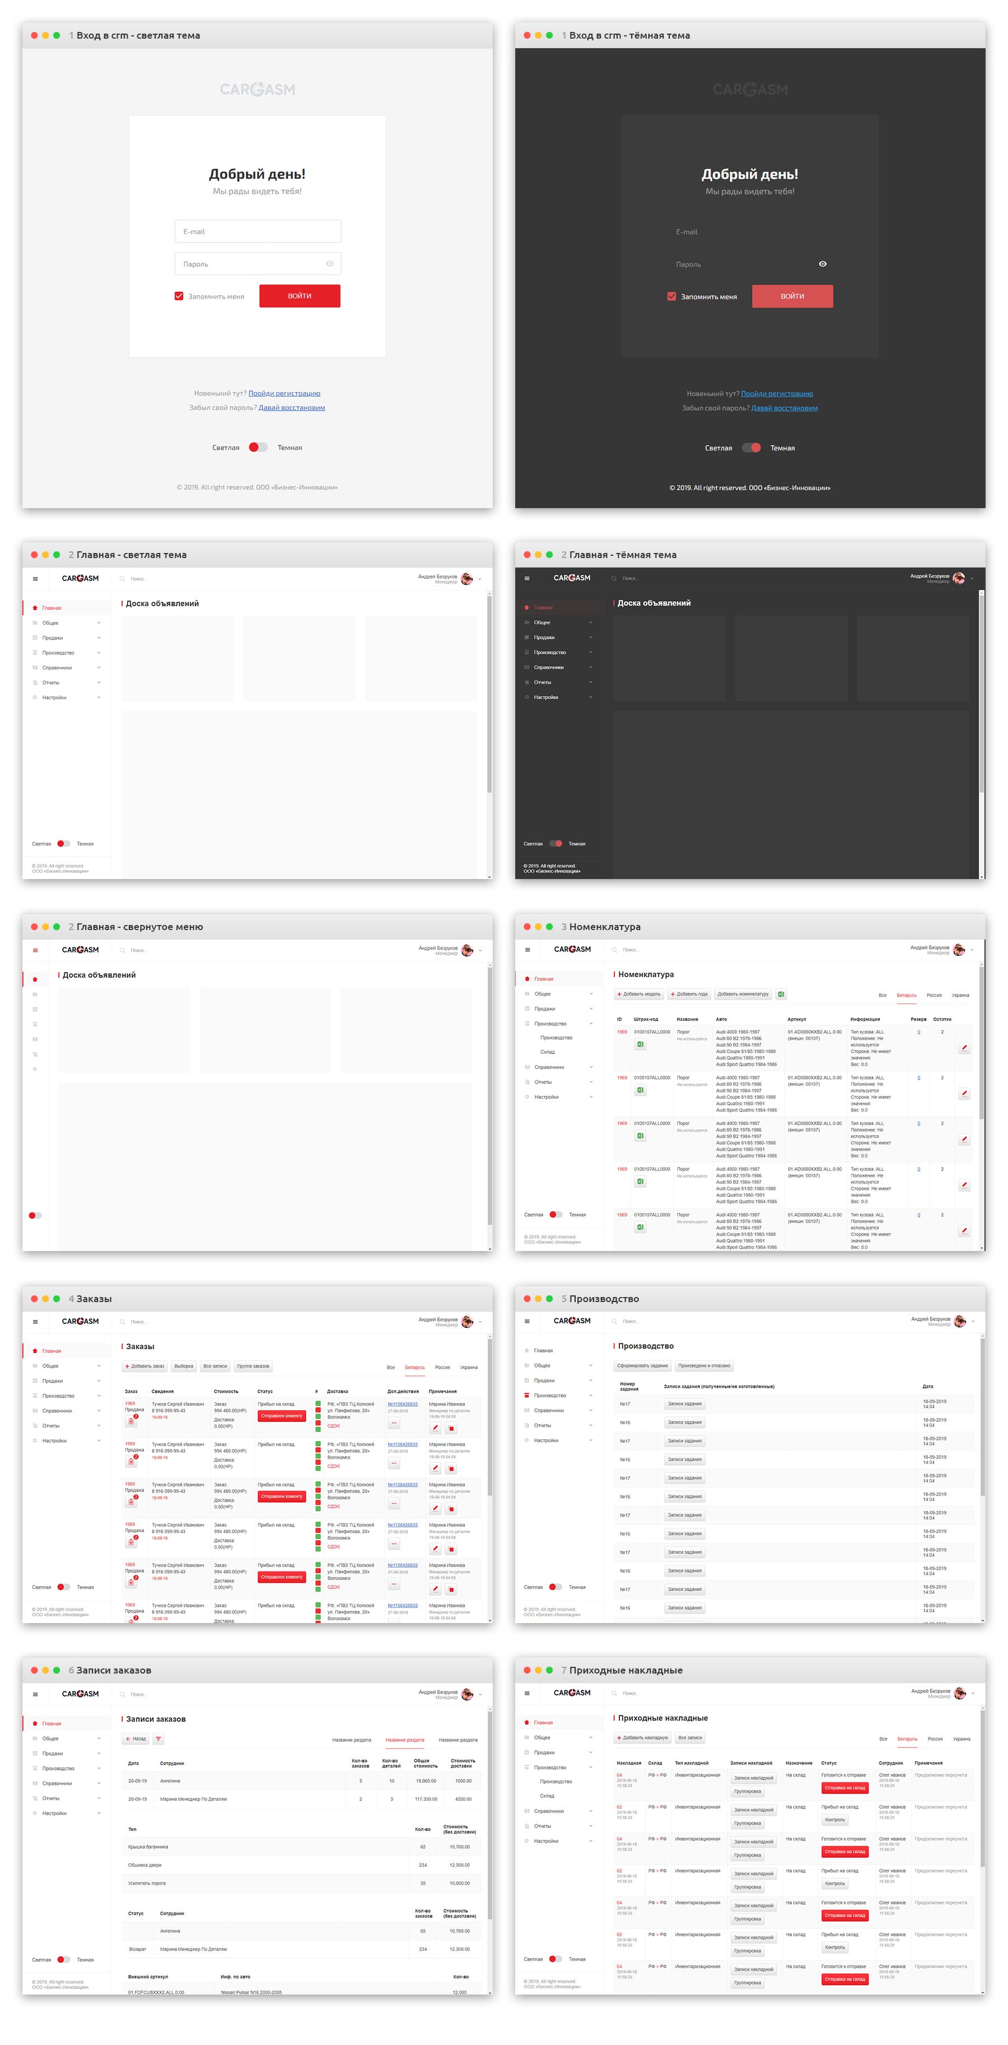Click Пройди регистрацию link on light login
Image resolution: width=1008 pixels, height=2045 pixels.
284,393
